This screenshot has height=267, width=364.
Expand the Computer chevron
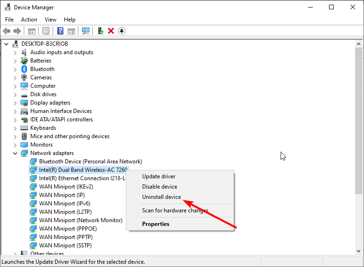point(15,86)
